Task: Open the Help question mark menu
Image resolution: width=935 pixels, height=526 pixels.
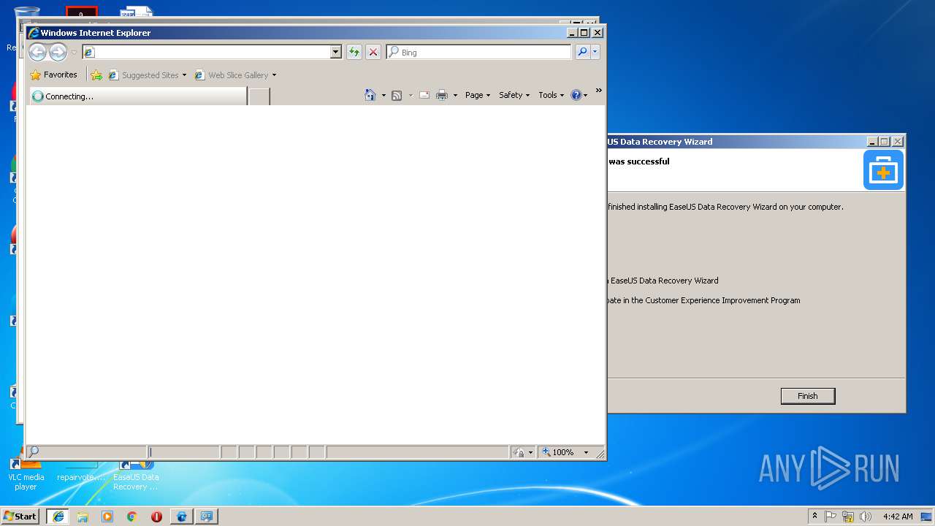Action: (579, 95)
